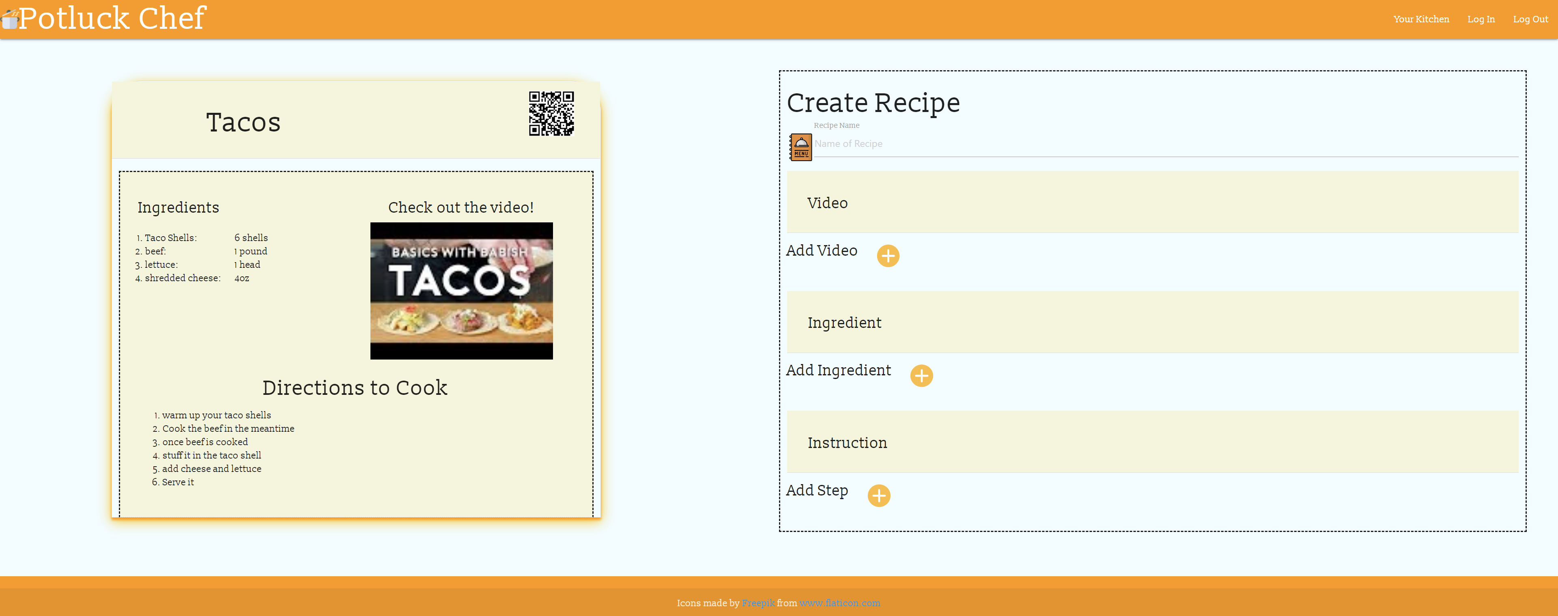This screenshot has height=616, width=1558.
Task: Click the Potluck Chef site title
Action: (112, 18)
